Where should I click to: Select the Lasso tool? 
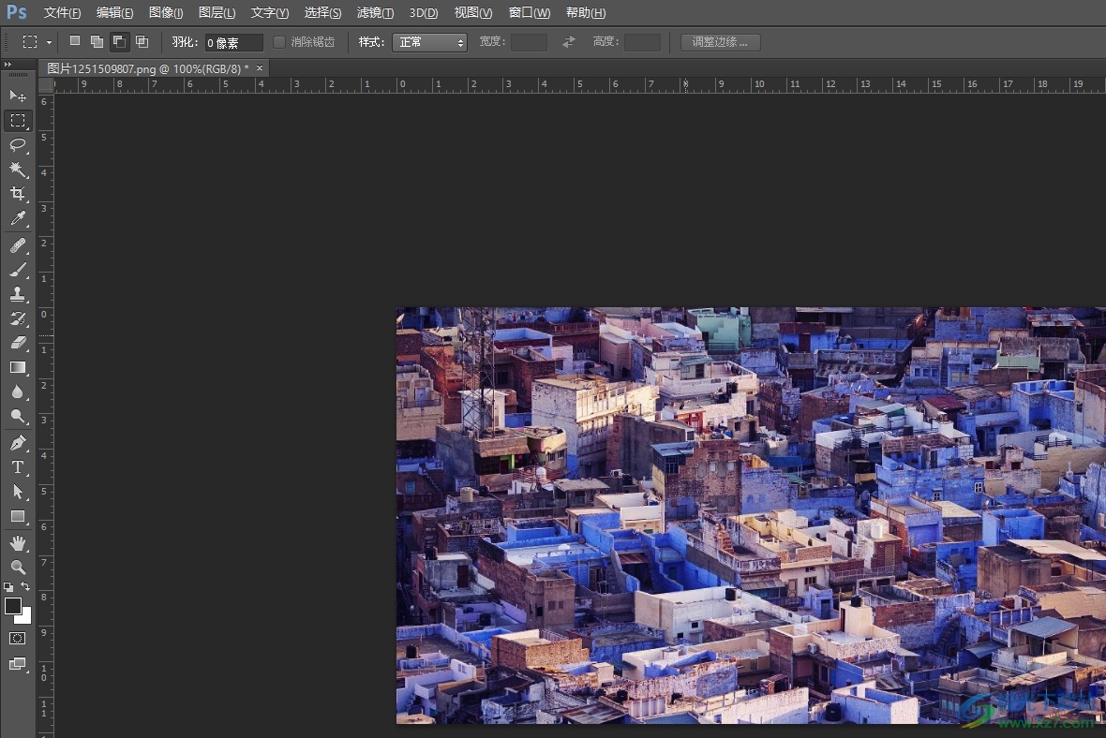17,144
